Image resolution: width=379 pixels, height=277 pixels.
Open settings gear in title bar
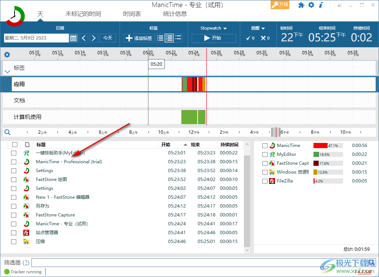tap(311, 5)
